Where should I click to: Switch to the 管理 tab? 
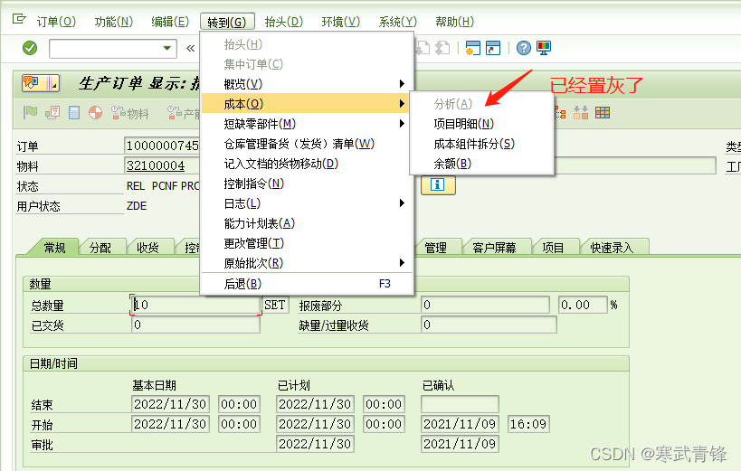pyautogui.click(x=435, y=248)
